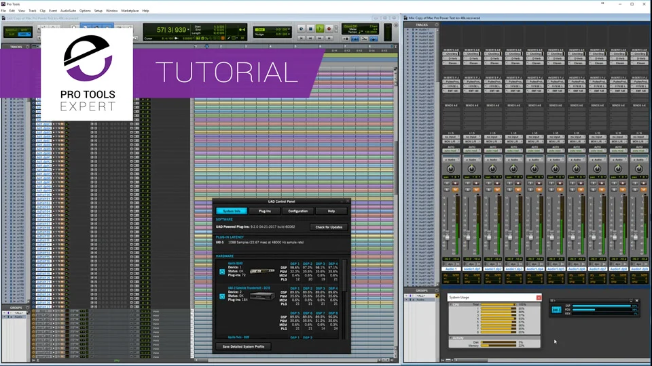Click the Edit window Tracks list menu button
The image size is (652, 366).
[x=27, y=47]
